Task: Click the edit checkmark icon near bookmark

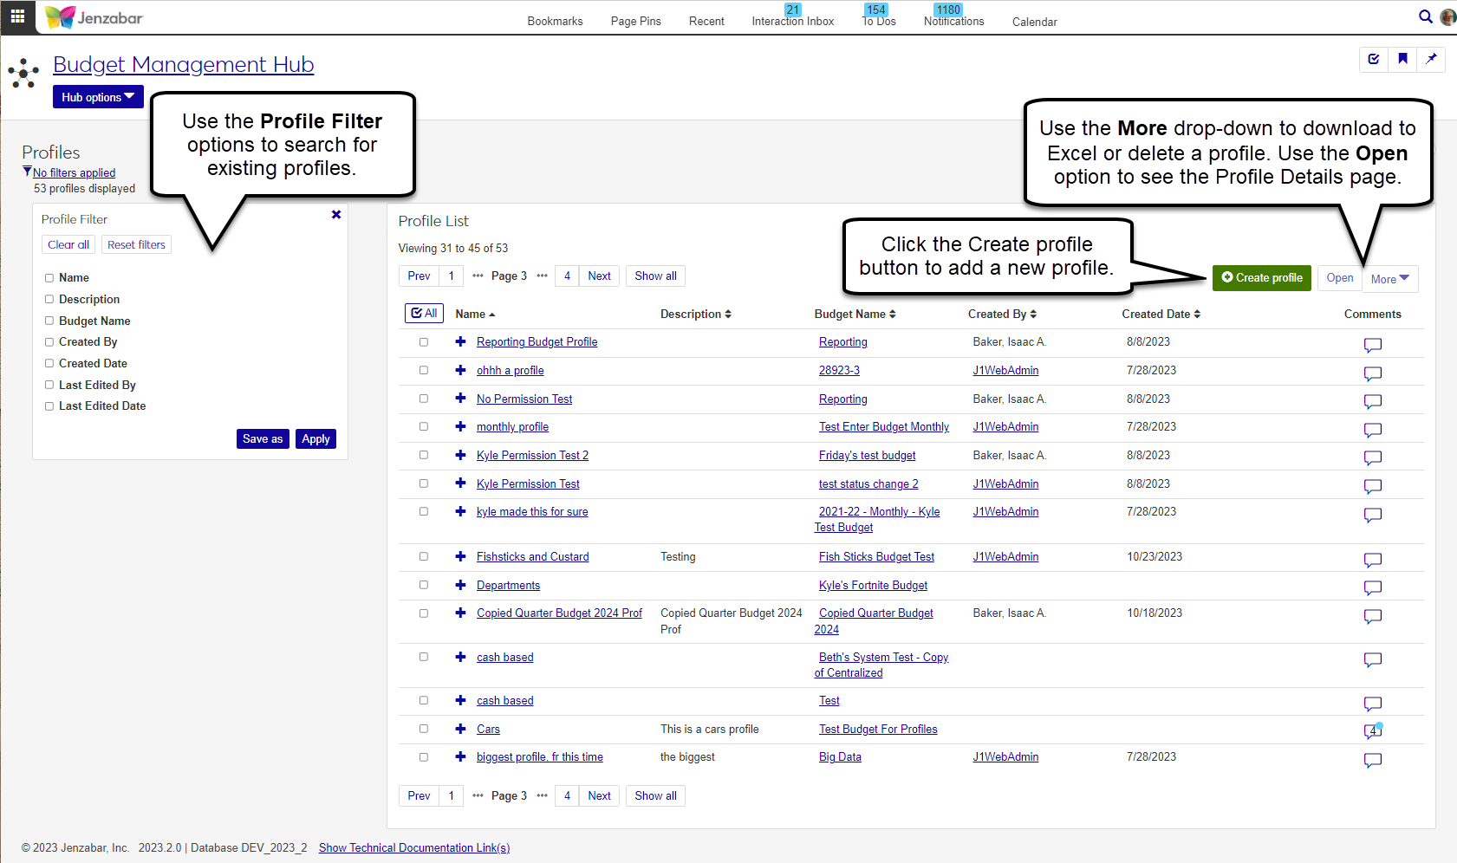Action: 1374,59
